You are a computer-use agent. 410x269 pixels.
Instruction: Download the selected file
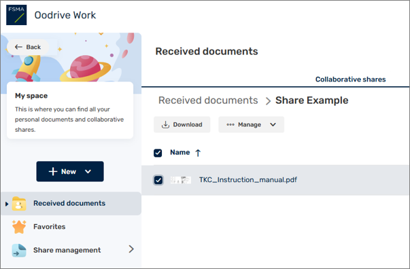(182, 124)
